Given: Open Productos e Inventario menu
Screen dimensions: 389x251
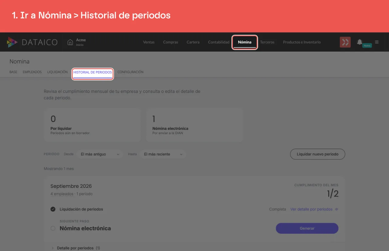Looking at the screenshot, I should [x=302, y=42].
